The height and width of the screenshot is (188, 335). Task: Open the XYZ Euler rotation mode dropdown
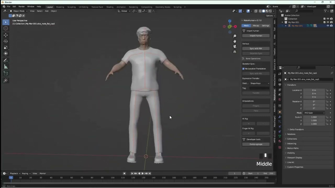coord(314,113)
